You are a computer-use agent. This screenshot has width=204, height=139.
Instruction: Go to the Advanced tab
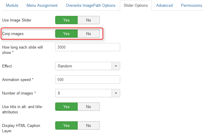pos(164,5)
